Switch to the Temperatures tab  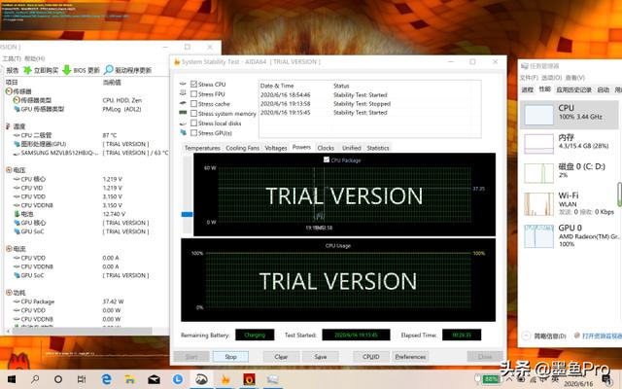(x=202, y=148)
